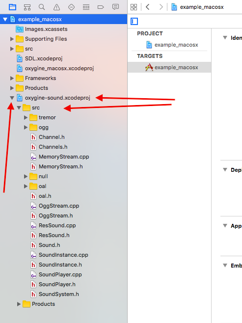Viewport: 242px width, 323px height.
Task: Expand the ogg folder
Action: click(26, 128)
